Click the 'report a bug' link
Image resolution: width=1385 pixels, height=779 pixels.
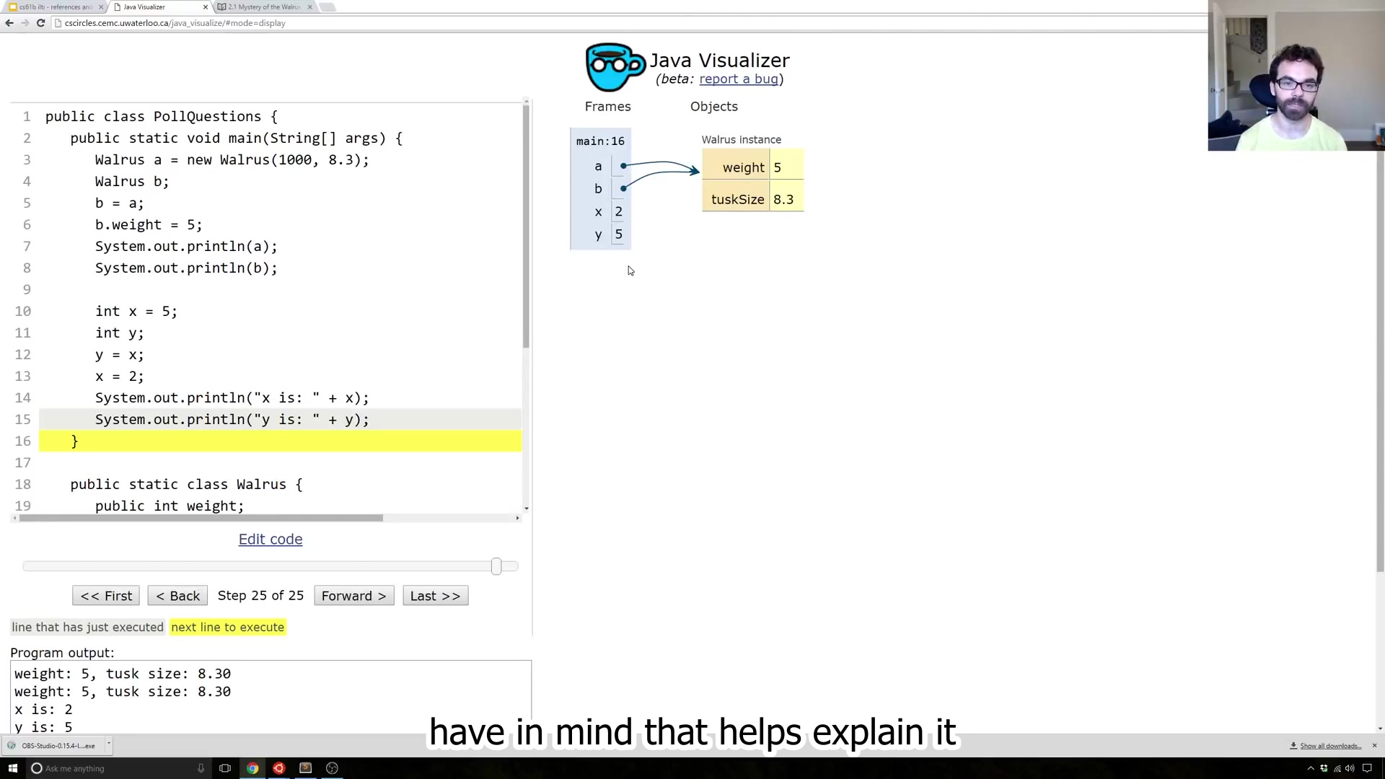click(x=739, y=79)
